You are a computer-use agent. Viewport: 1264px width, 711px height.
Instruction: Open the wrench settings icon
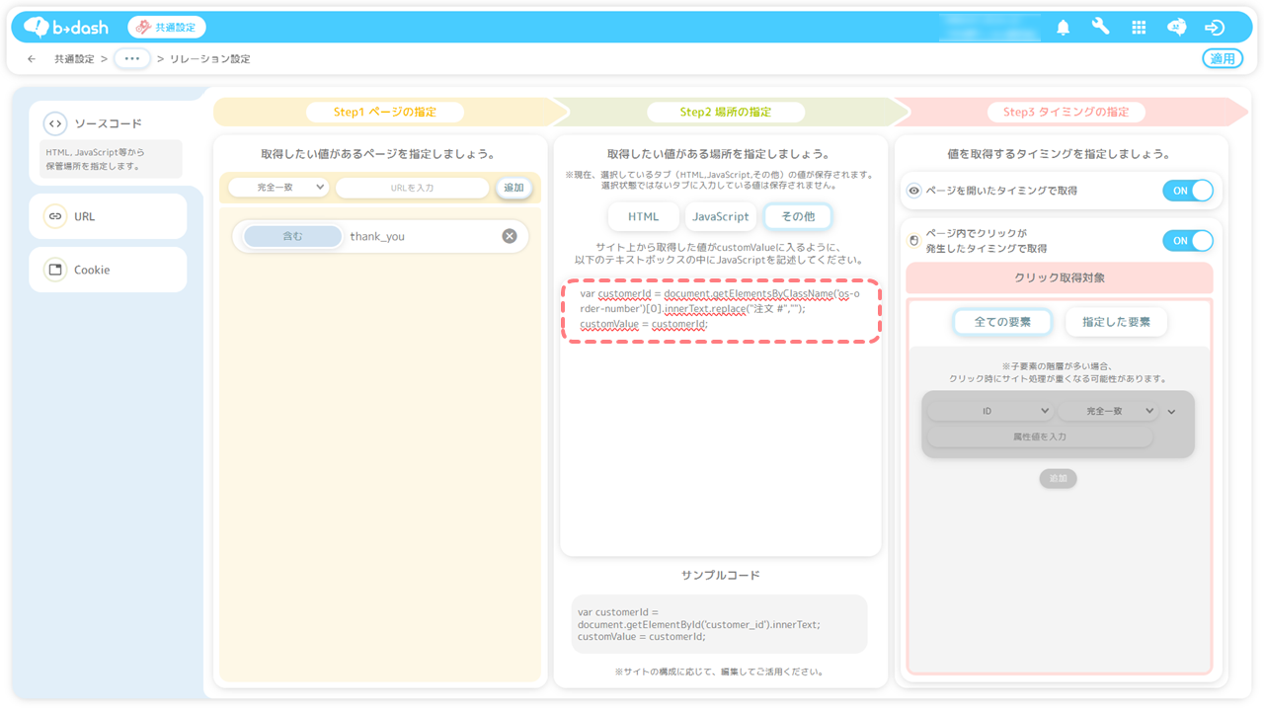pos(1100,28)
